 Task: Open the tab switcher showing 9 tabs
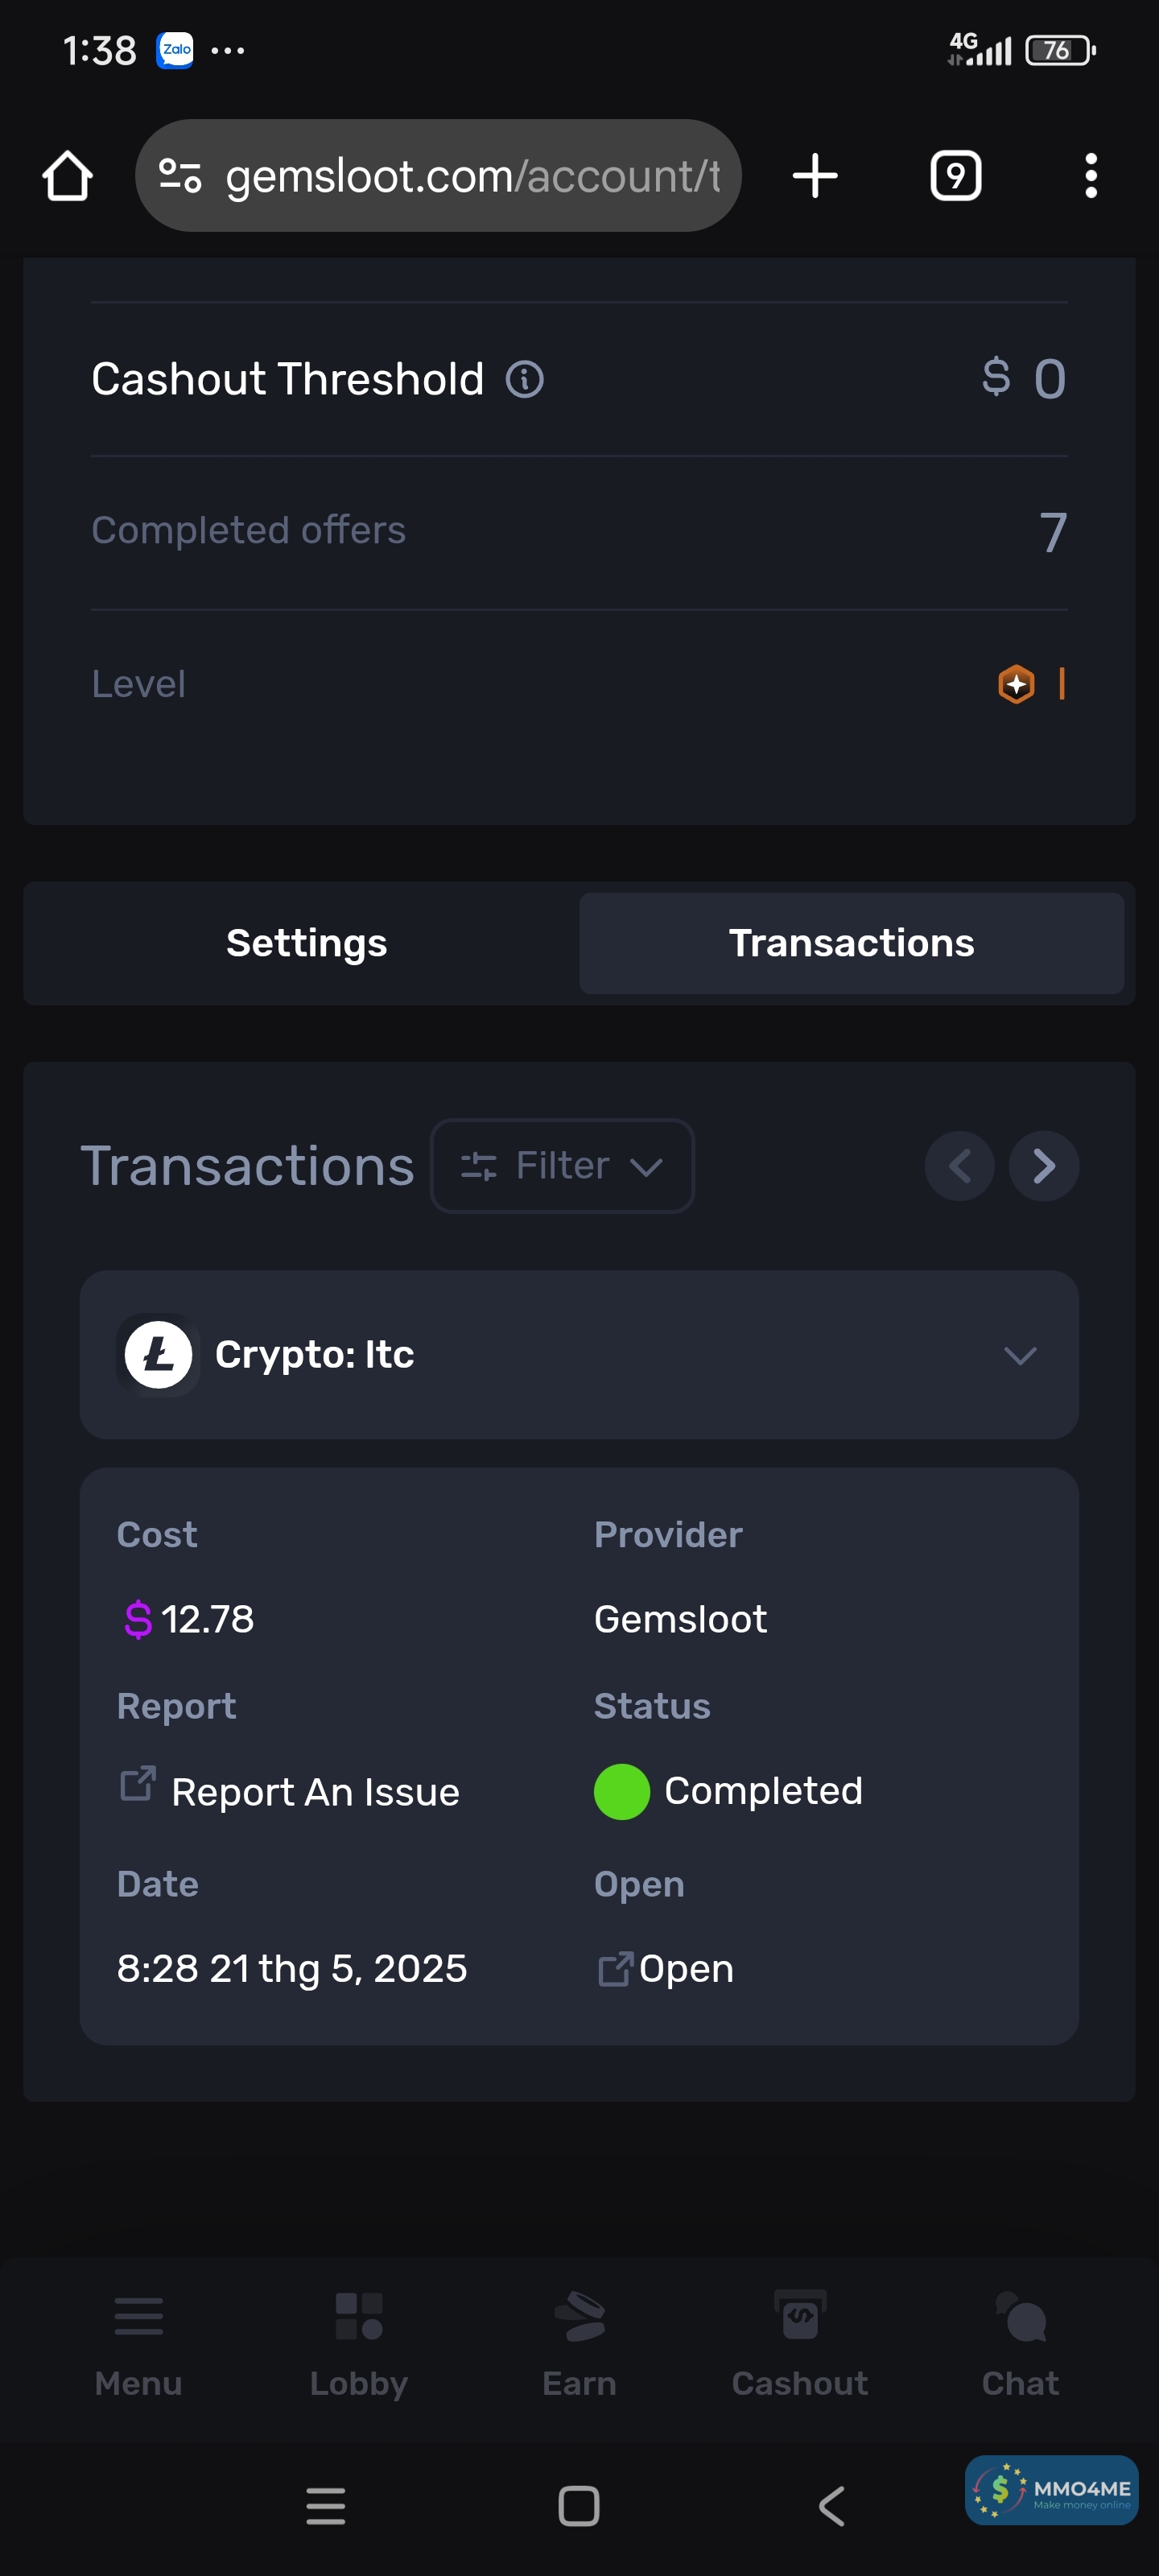[x=955, y=176]
